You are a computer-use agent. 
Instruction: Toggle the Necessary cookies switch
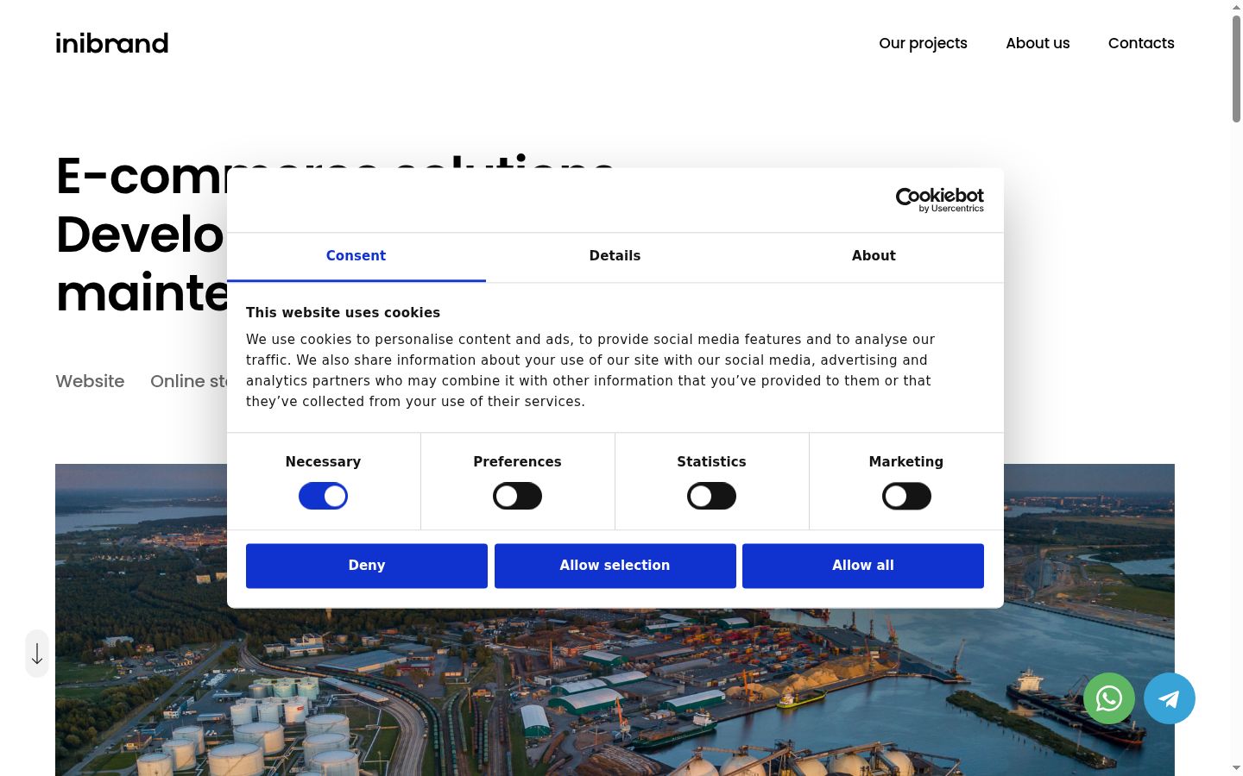pyautogui.click(x=323, y=496)
